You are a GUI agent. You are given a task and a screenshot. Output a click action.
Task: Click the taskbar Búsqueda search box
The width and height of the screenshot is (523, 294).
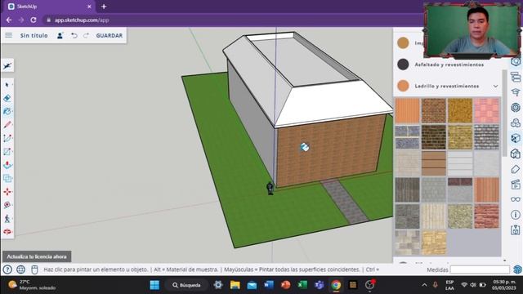pos(187,285)
